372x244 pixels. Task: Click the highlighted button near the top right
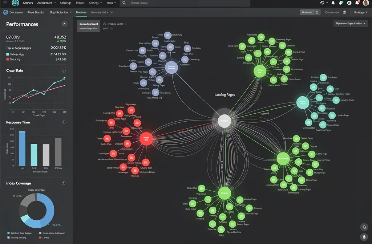coord(310,12)
